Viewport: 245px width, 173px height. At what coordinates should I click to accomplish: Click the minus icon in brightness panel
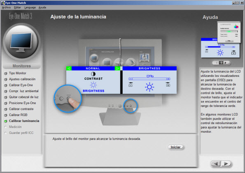point(131,85)
